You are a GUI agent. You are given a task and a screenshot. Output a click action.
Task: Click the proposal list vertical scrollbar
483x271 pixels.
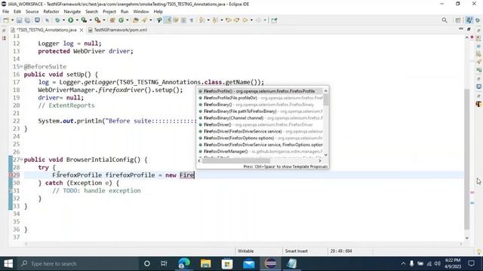click(325, 99)
